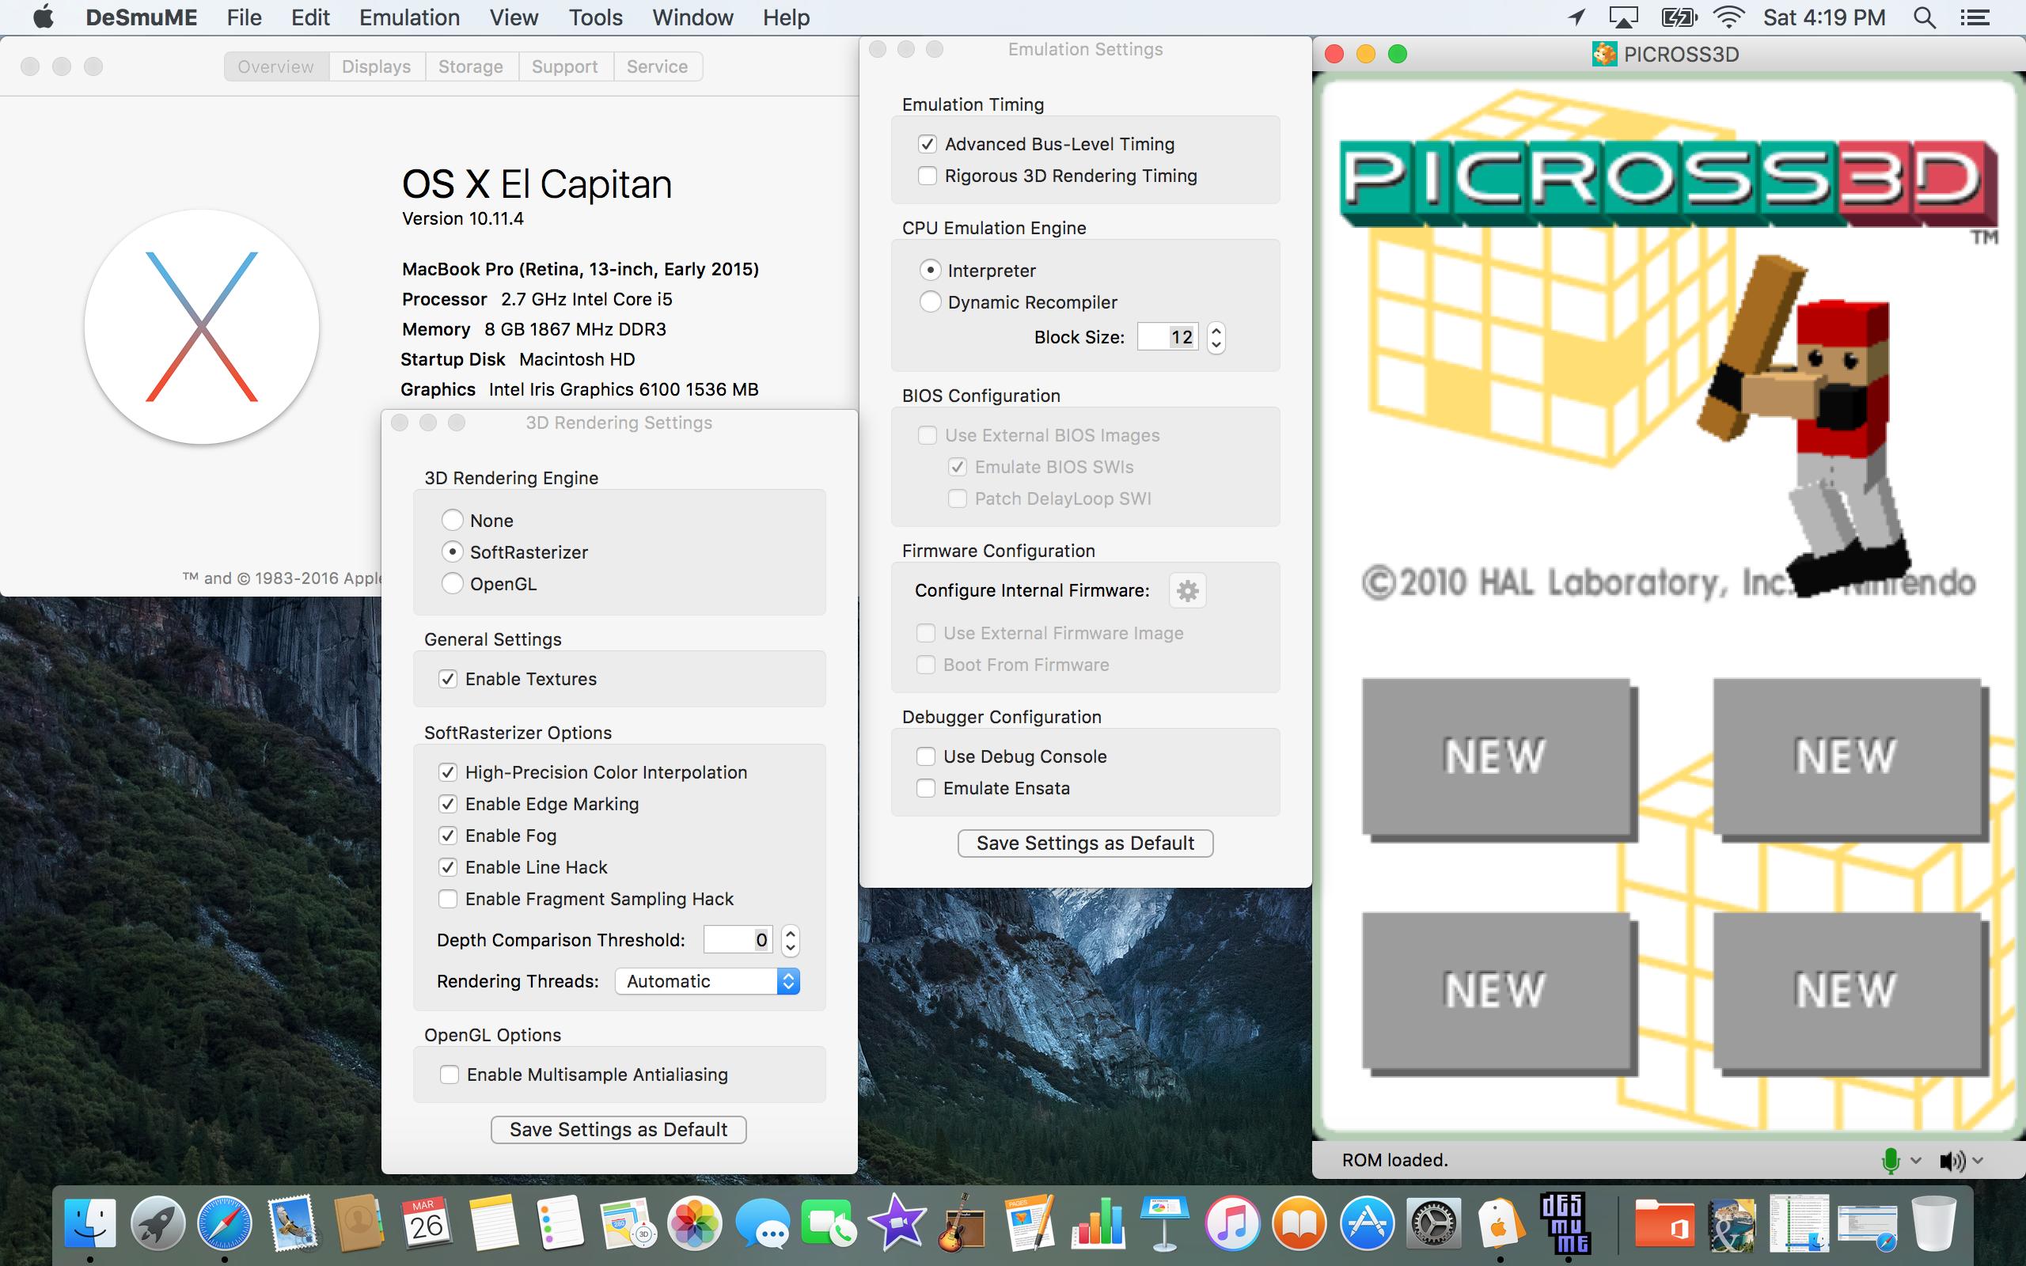Select OpenGL rendering engine

coord(452,583)
